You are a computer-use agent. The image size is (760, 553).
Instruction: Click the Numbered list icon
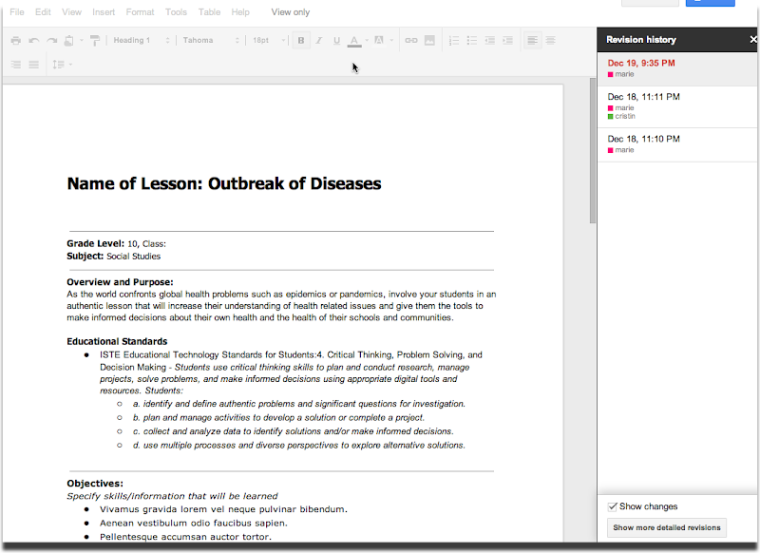coord(454,40)
